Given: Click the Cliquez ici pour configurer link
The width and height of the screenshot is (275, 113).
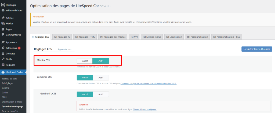Looking at the screenshot, I should coord(145,110).
